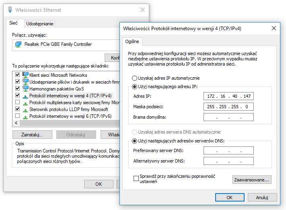Click the Adres IP input field

[x=228, y=96]
